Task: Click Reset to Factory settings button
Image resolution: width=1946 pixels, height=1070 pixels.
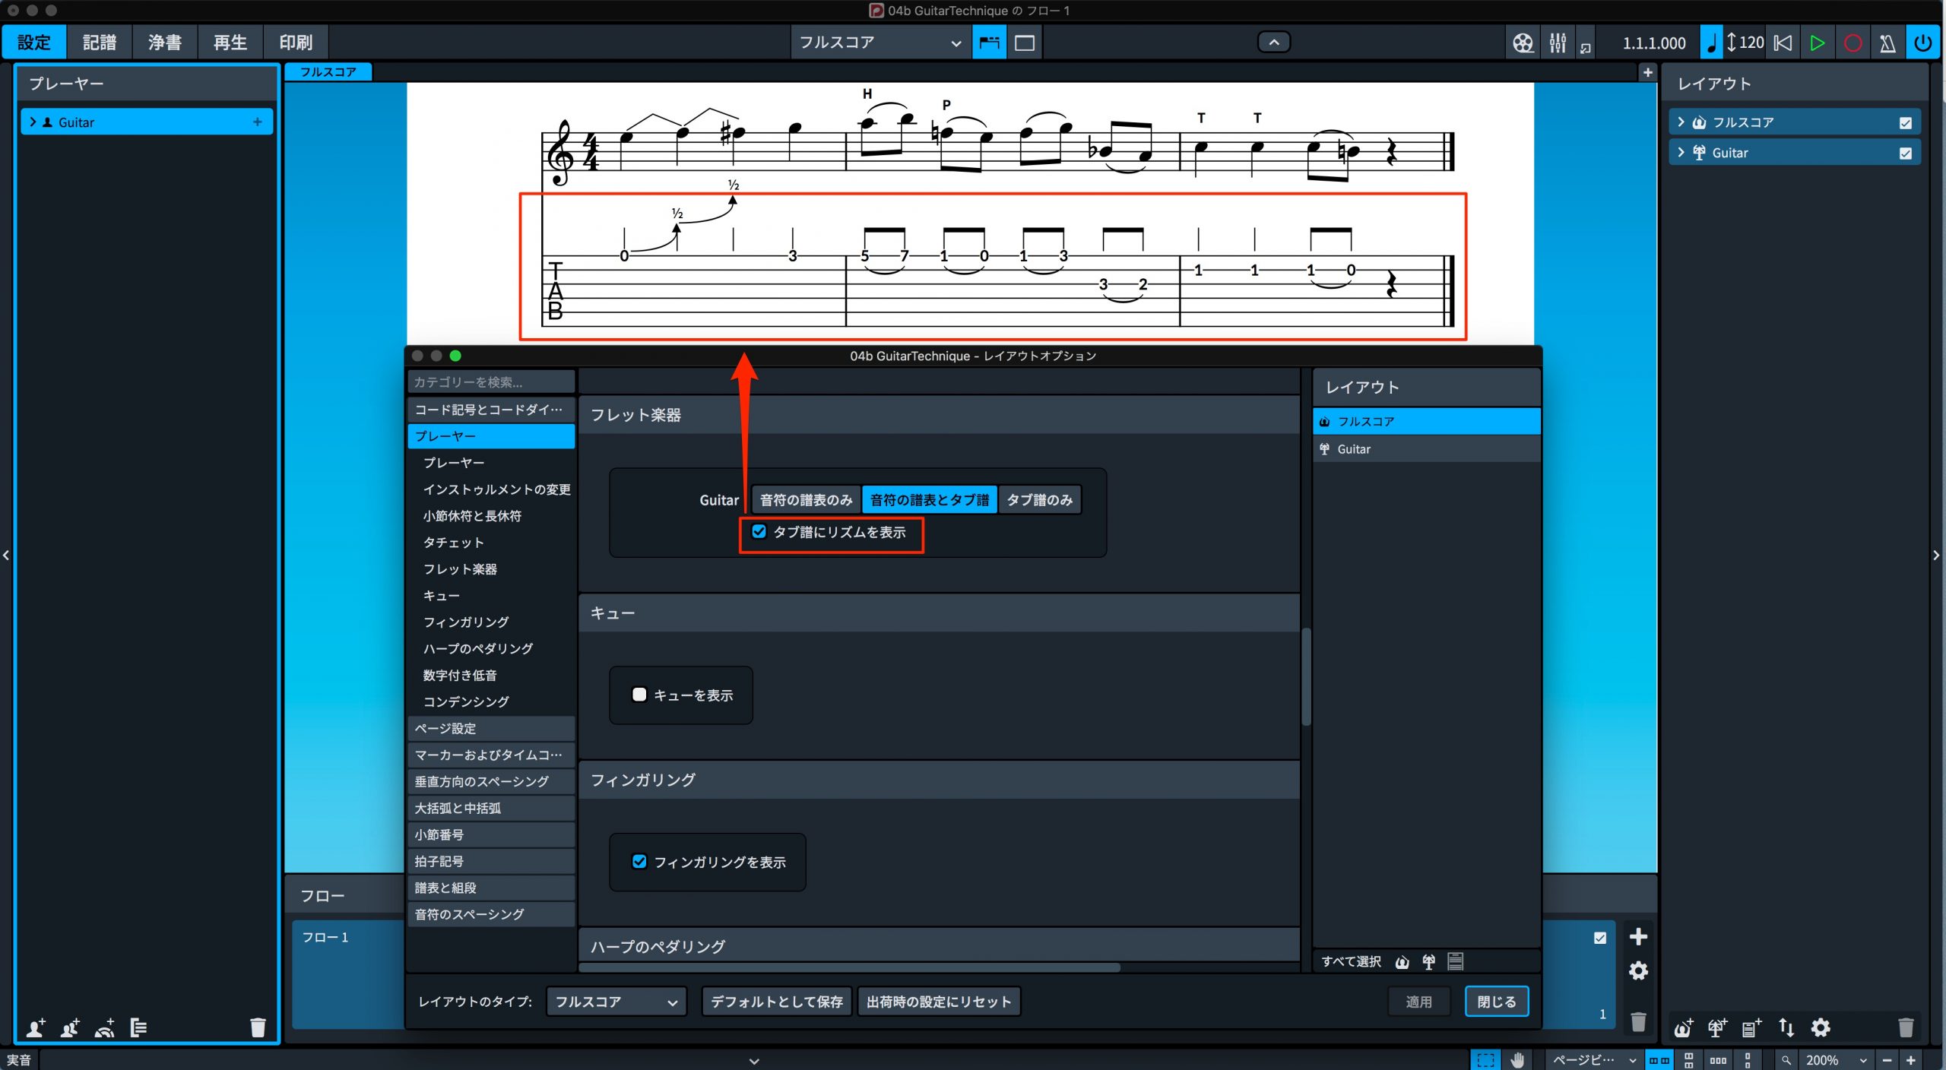Action: pyautogui.click(x=939, y=1002)
